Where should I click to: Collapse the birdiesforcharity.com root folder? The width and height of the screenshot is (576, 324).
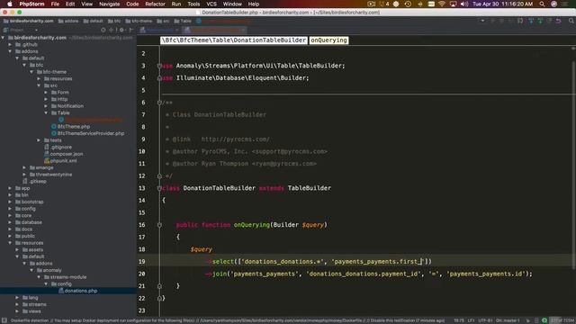click(x=4, y=38)
